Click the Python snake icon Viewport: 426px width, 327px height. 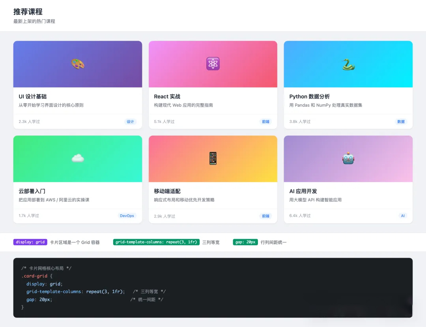tap(348, 64)
